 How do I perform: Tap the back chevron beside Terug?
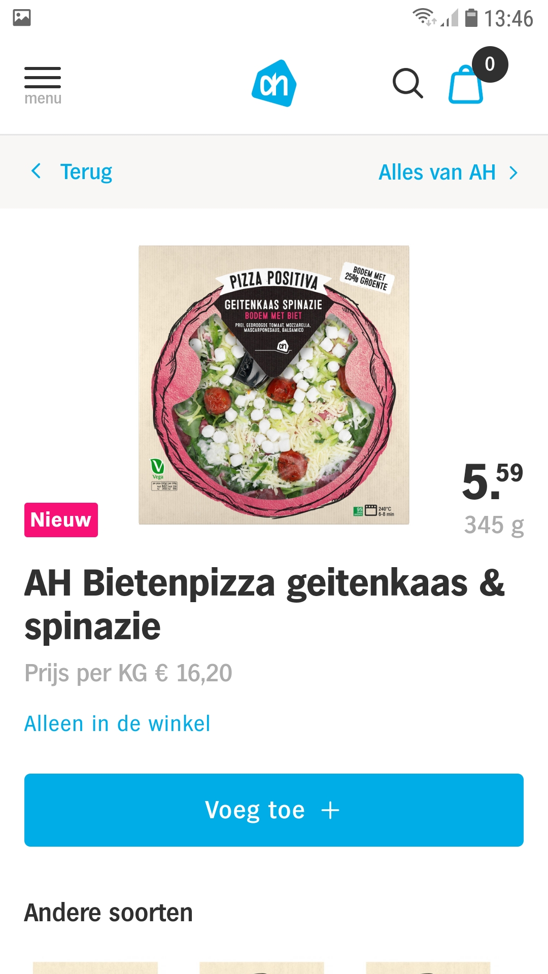coord(36,171)
